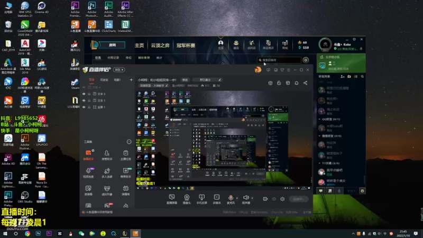Image resolution: width=423 pixels, height=238 pixels.
Task: Click the stream preview thumbnail
Action: click(x=223, y=140)
